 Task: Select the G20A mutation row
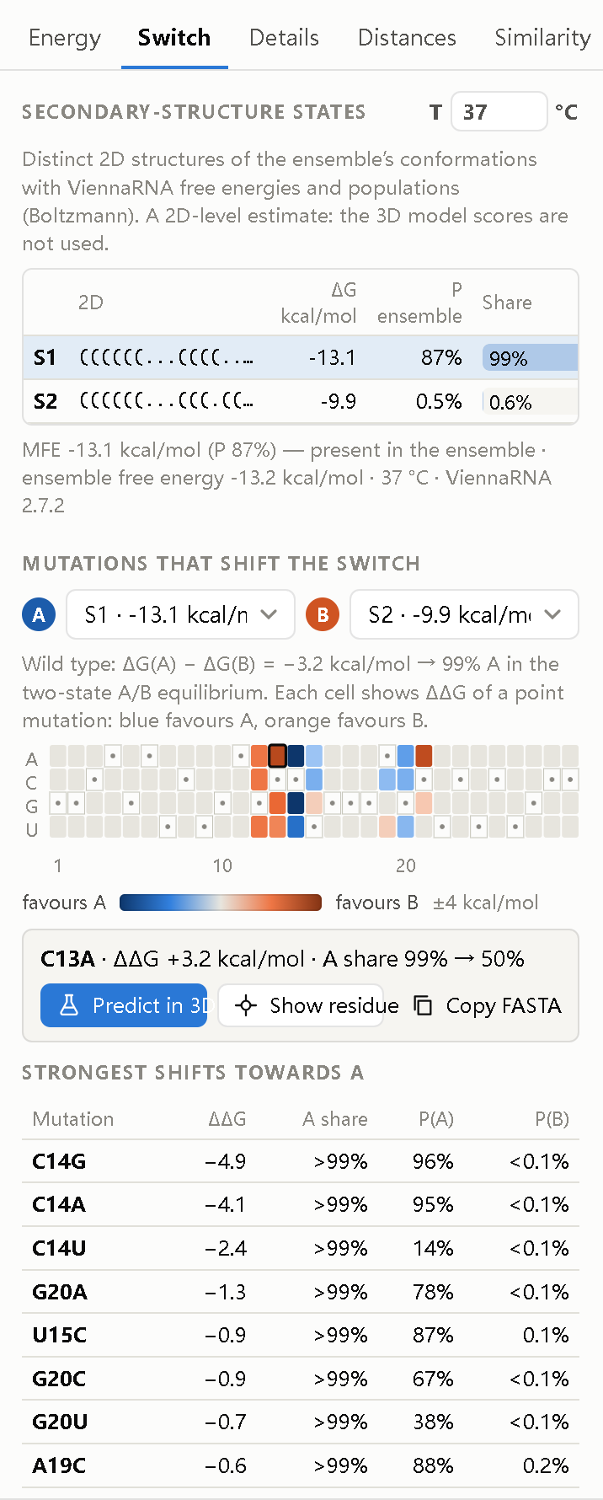[301, 1292]
